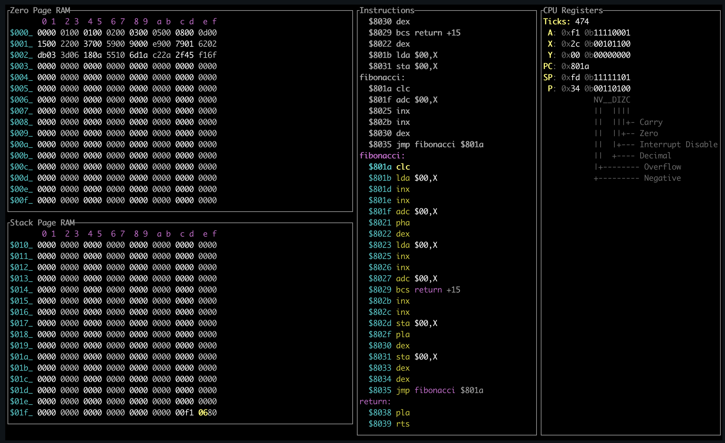Screen dimensions: 725x443
Task: Click the Instructions panel title
Action: [387, 11]
